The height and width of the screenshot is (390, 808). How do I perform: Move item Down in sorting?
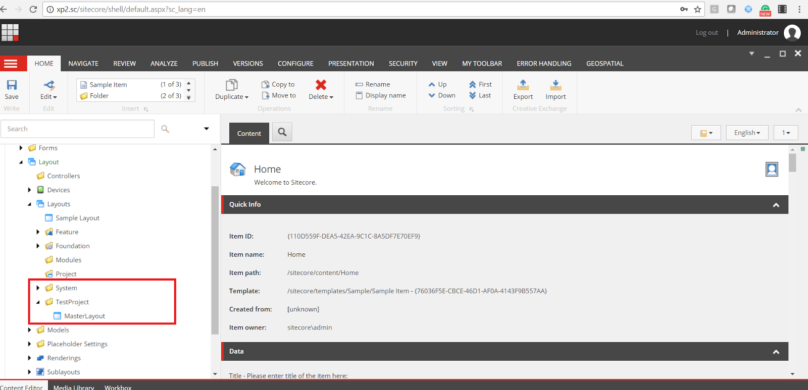[x=442, y=95]
